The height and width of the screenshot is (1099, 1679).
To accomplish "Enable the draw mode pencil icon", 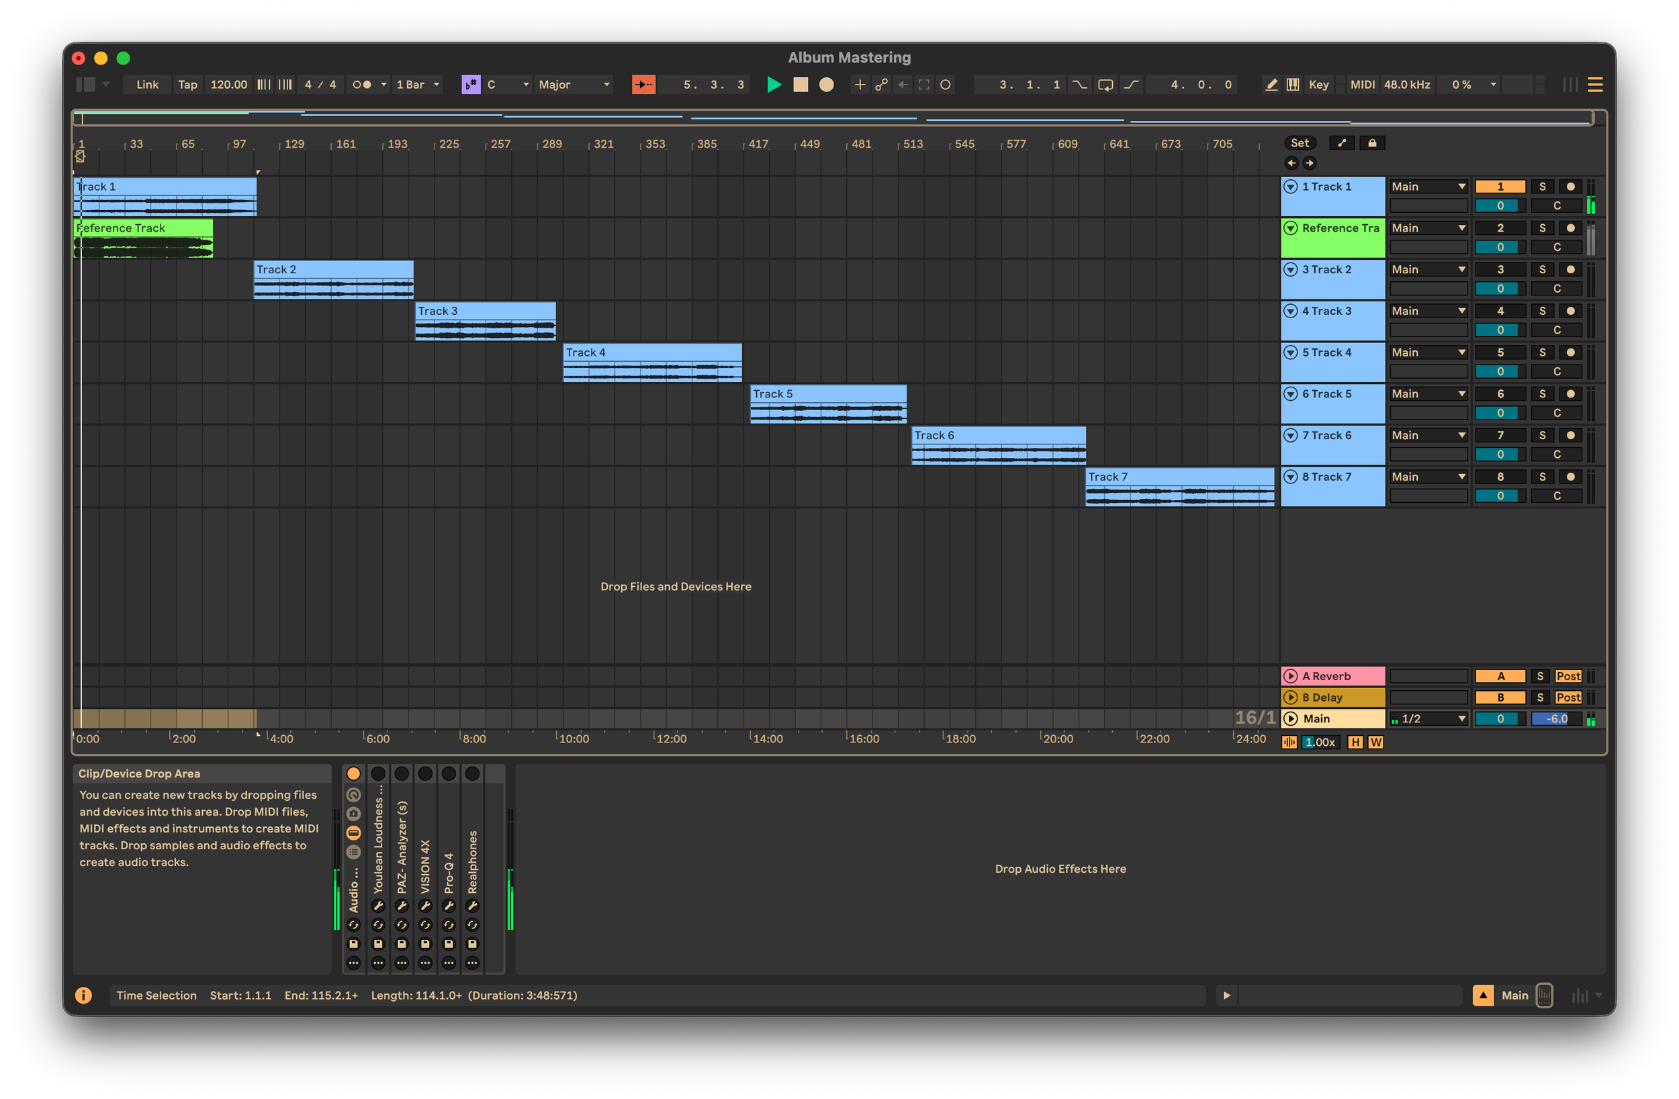I will pos(1272,85).
